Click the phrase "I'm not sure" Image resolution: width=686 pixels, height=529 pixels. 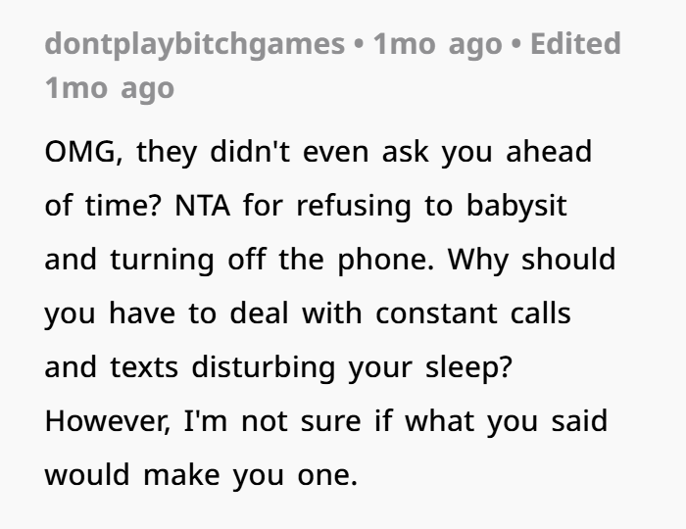[272, 421]
